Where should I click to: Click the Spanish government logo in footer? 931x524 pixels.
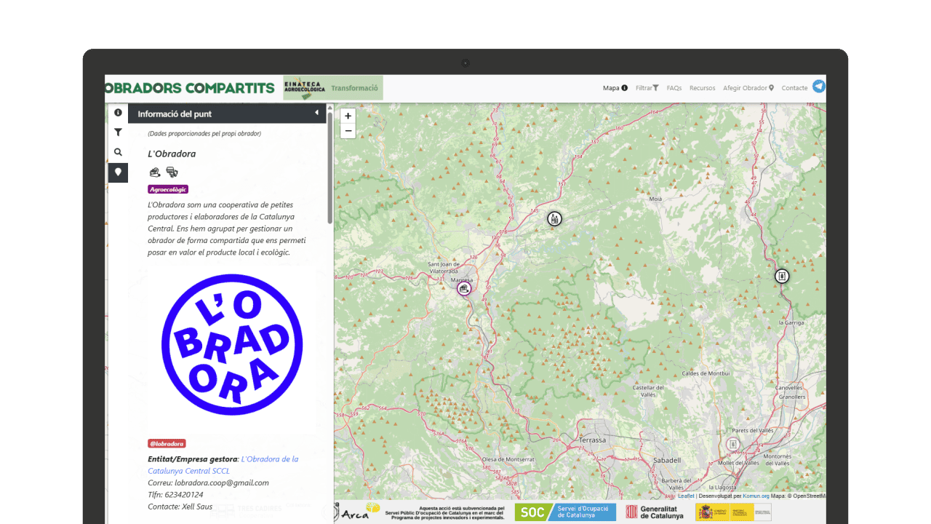[733, 512]
